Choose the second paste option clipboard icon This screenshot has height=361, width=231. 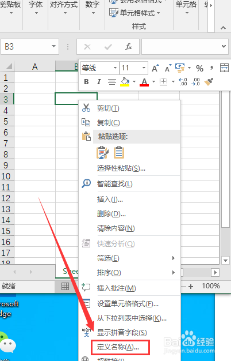tap(119, 152)
